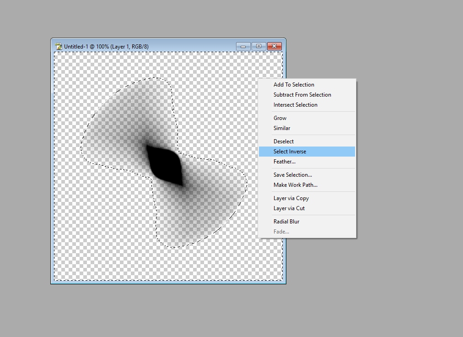
Task: Maximize the Untitled-1 document window
Action: click(x=258, y=46)
